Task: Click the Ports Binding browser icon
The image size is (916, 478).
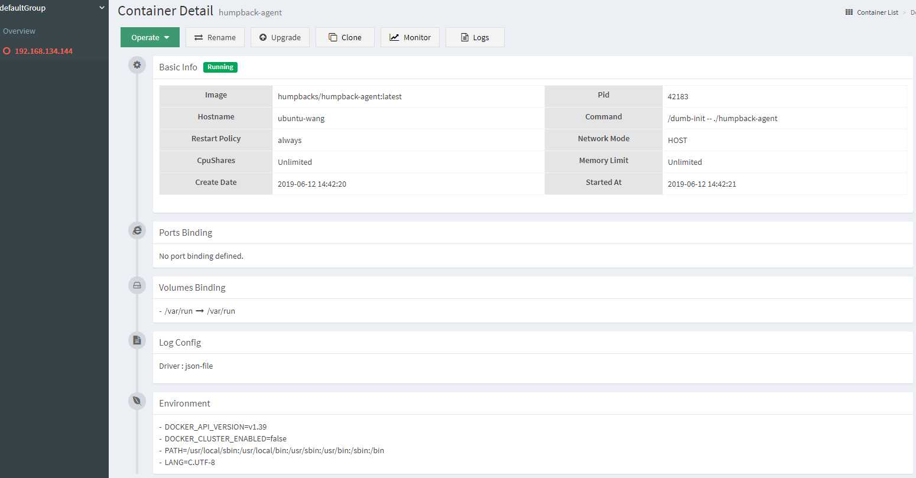Action: (x=137, y=230)
